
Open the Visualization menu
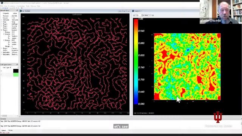coord(21,6)
